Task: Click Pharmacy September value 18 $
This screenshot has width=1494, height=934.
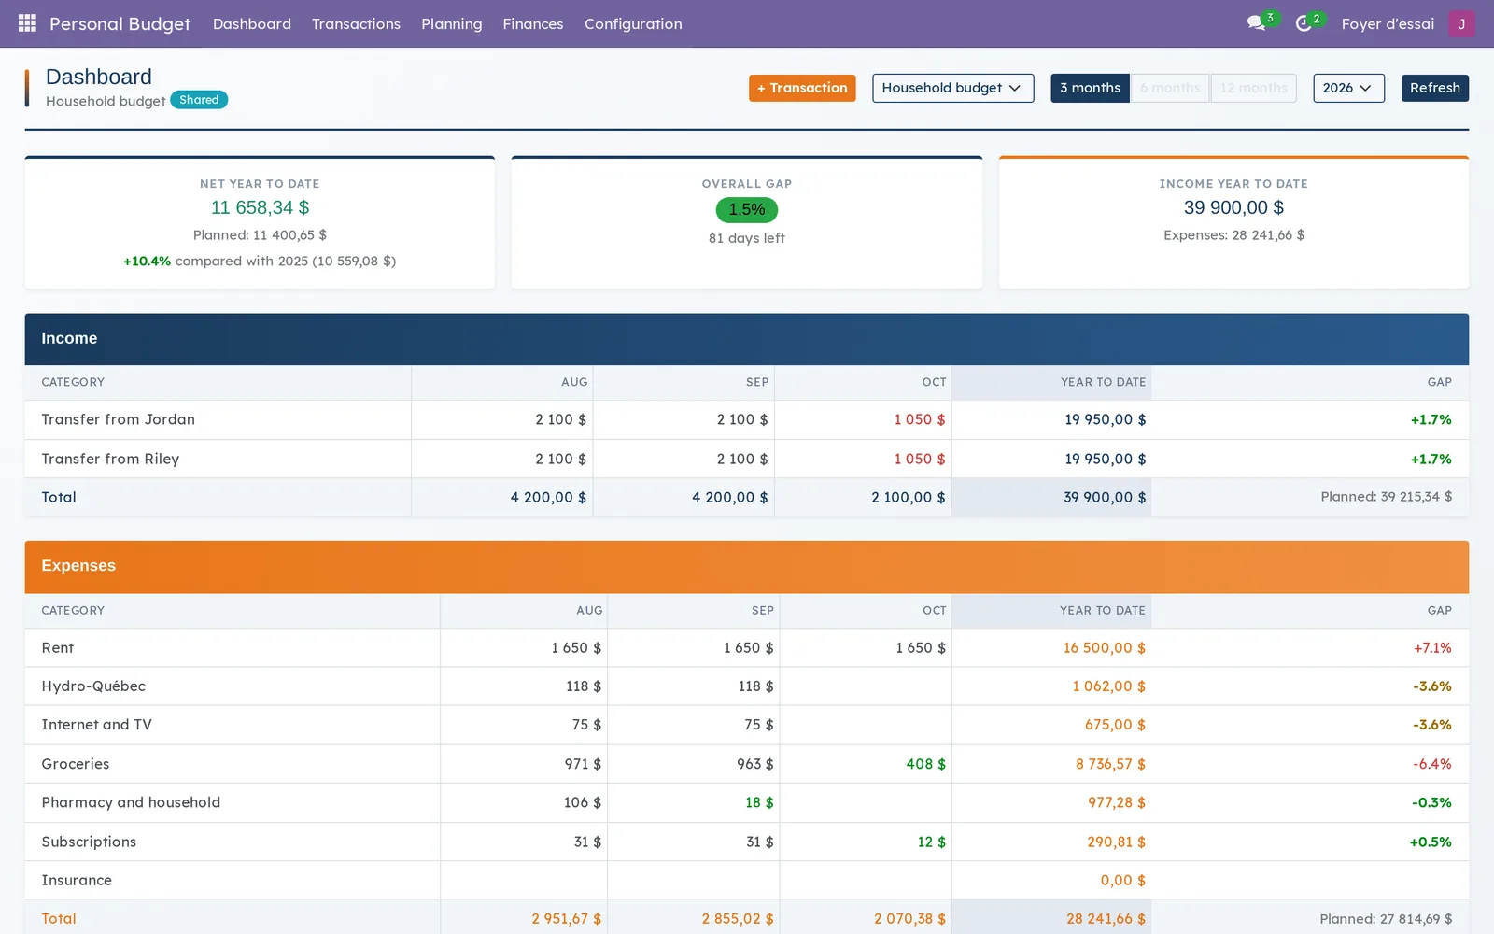Action: 759,802
